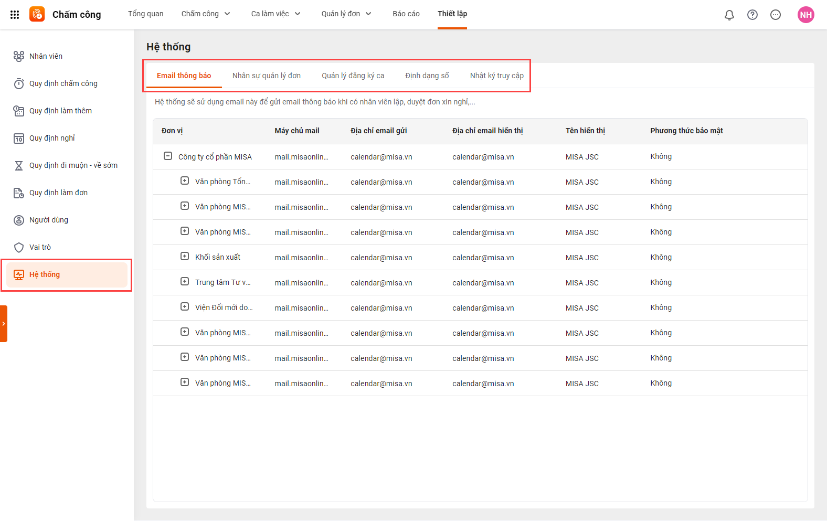Image resolution: width=827 pixels, height=521 pixels.
Task: Go to Tổng quan in top navigation
Action: click(146, 14)
